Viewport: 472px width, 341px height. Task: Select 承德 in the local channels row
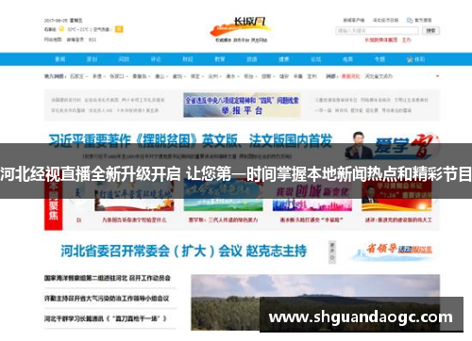(x=97, y=76)
